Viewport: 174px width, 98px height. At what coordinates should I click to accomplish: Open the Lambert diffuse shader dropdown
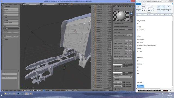pos(128,65)
